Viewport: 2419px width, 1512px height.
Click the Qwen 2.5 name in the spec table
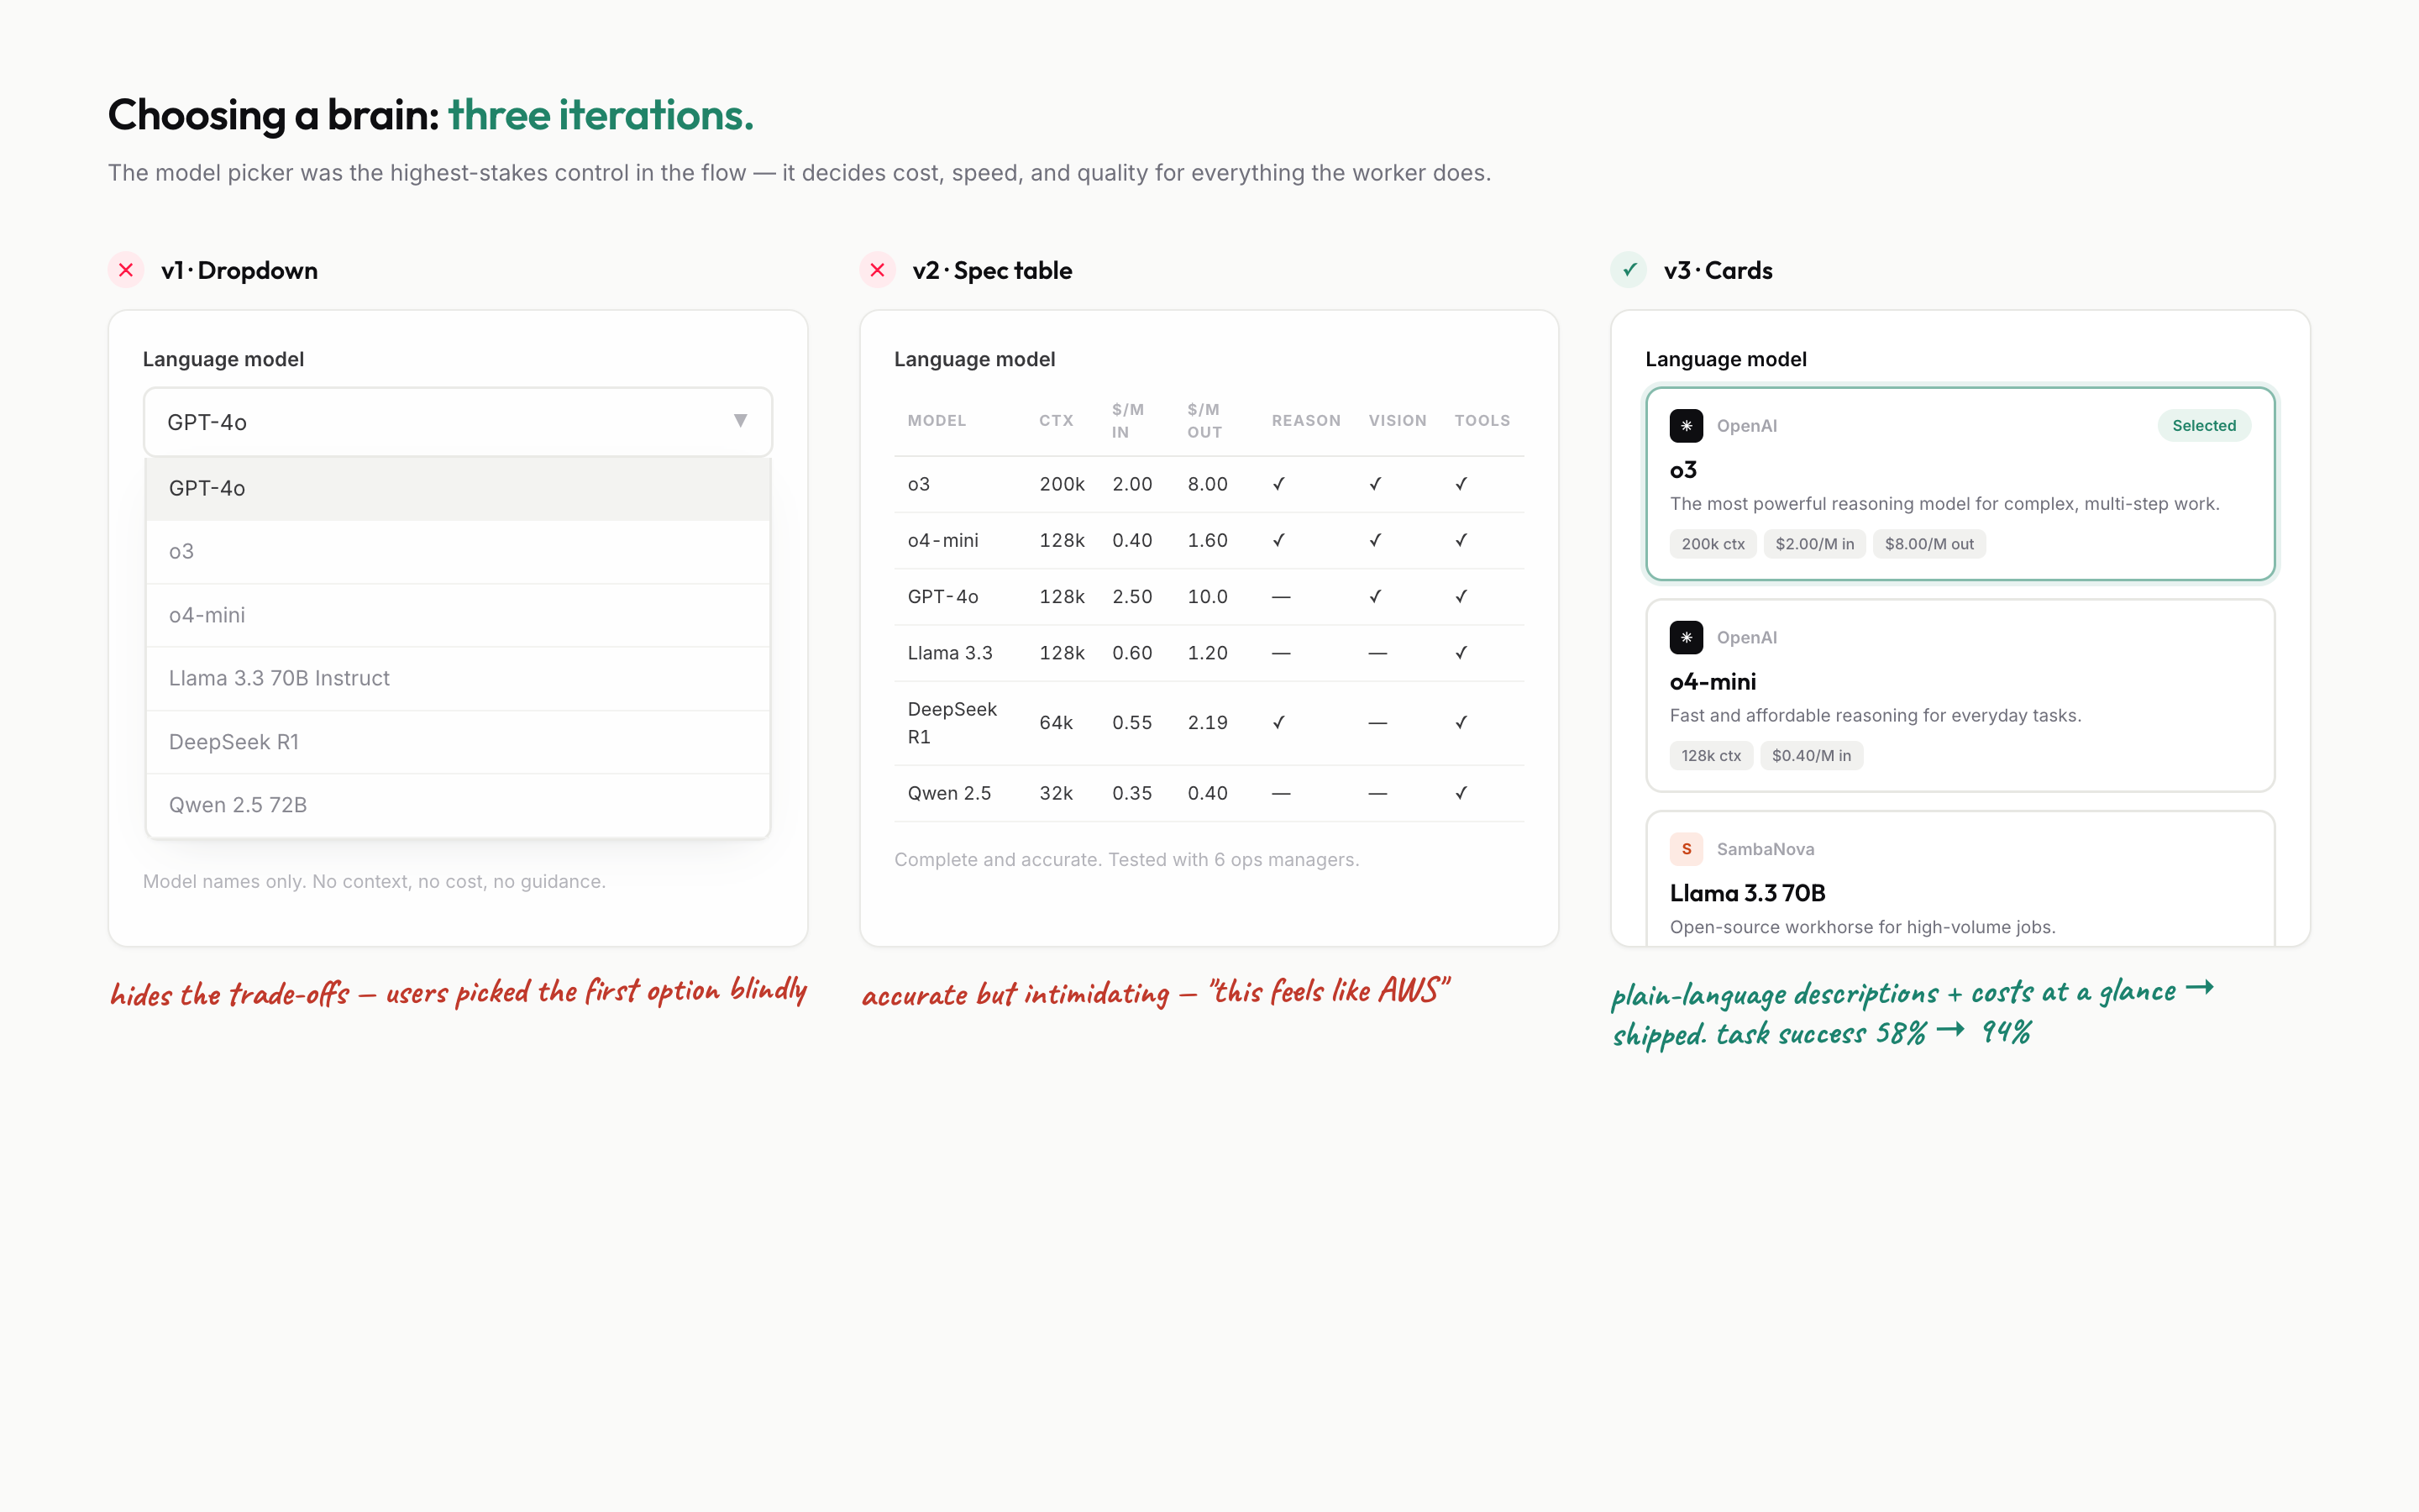[948, 793]
